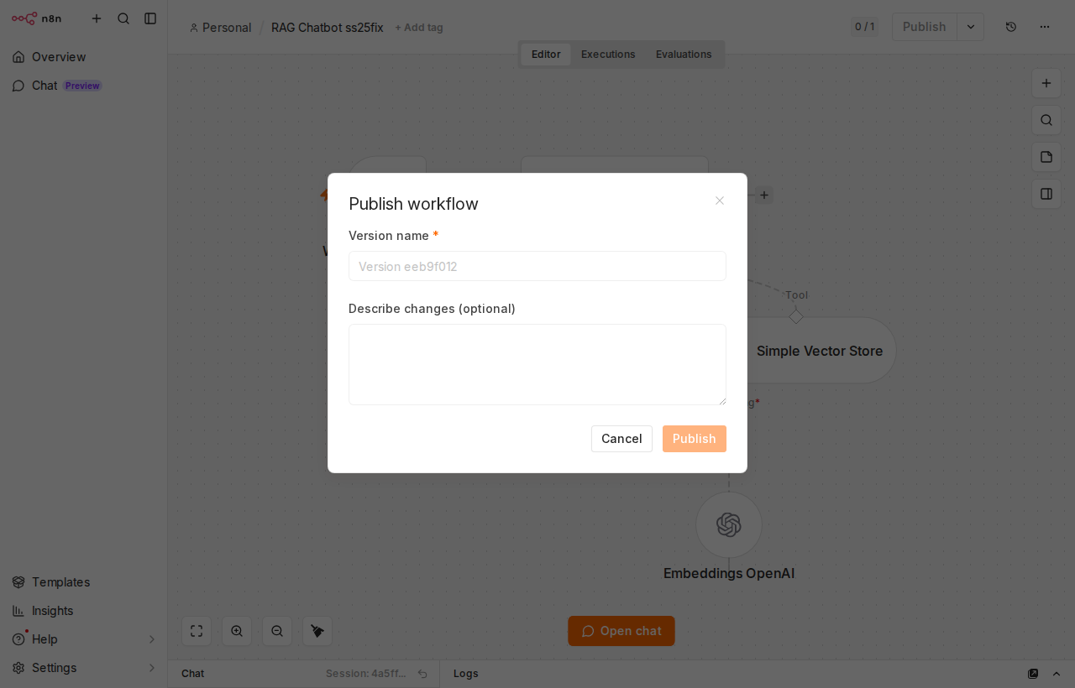Click the + Add tag link
The image size is (1075, 688).
point(419,28)
